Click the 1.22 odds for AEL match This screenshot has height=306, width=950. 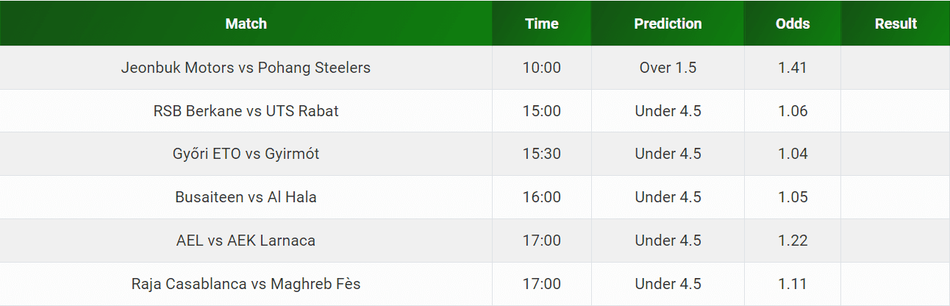(793, 241)
